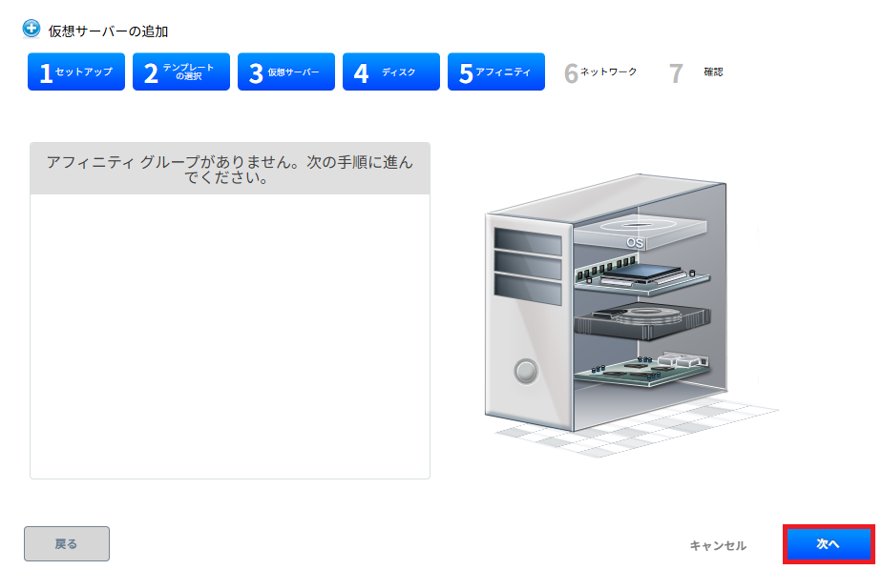This screenshot has width=882, height=570.
Task: Select step 3 仮想サーバー
Action: pos(286,71)
